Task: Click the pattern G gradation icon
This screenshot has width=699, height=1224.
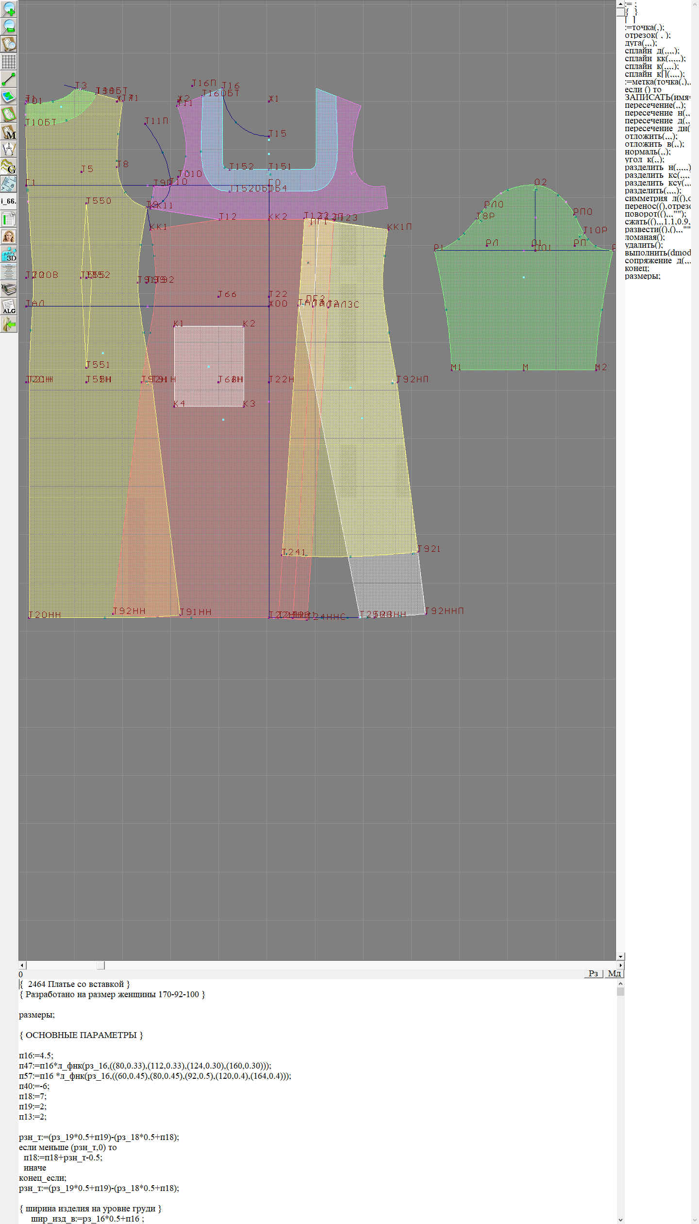Action: click(x=9, y=167)
